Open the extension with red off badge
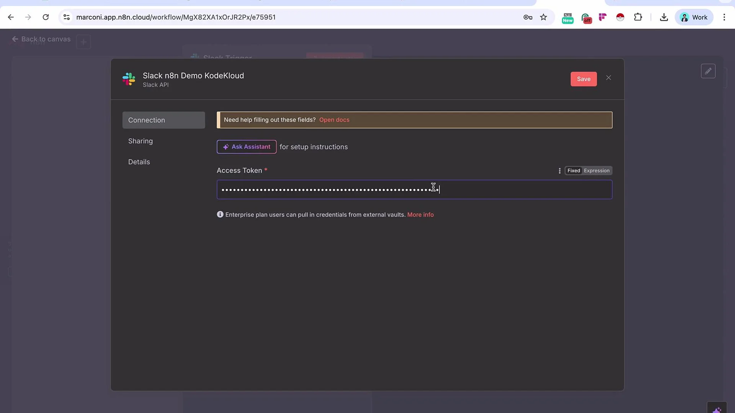This screenshot has height=413, width=735. click(x=586, y=18)
